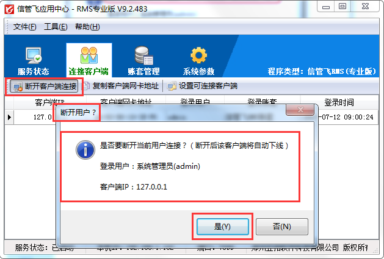This screenshot has height=259, width=384.
Task: Confirm disconnect with 是(Y) button
Action: [223, 227]
